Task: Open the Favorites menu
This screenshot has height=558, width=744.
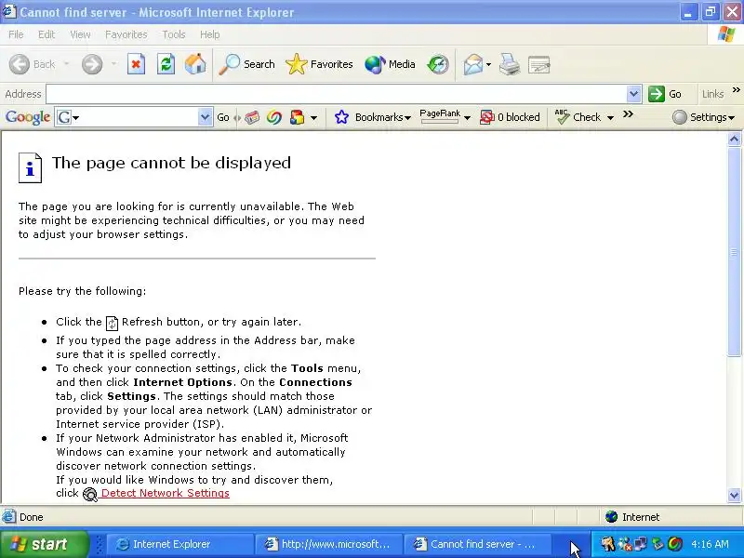Action: [126, 34]
